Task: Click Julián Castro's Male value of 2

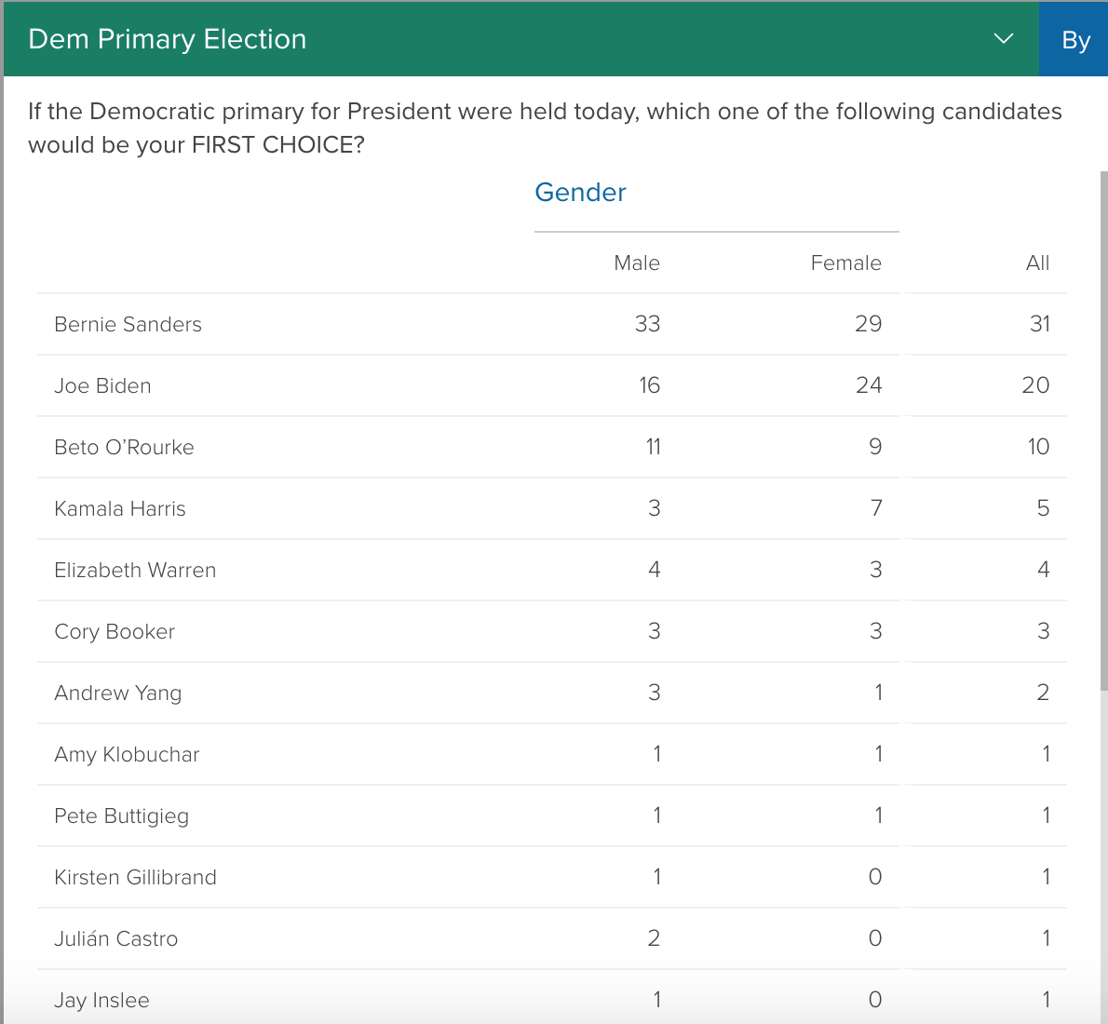Action: tap(655, 938)
